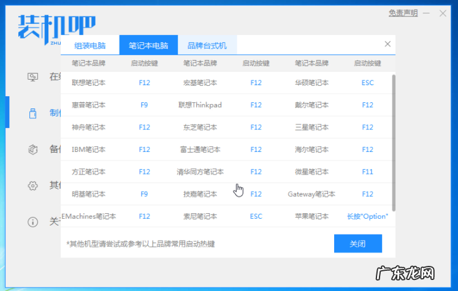Click the backup icon in the left sidebar
458x291 pixels.
coord(34,149)
